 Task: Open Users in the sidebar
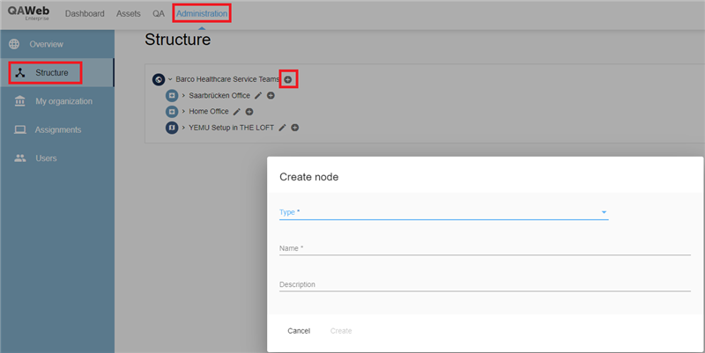click(57, 158)
